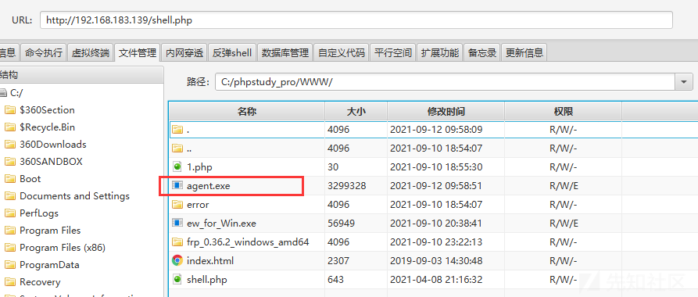Click the URL input field
The image size is (698, 297).
(356, 20)
